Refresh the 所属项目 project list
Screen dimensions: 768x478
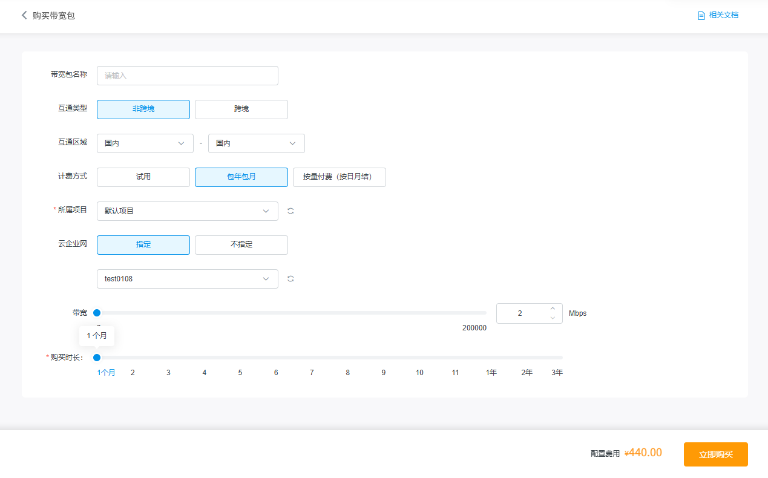point(290,211)
